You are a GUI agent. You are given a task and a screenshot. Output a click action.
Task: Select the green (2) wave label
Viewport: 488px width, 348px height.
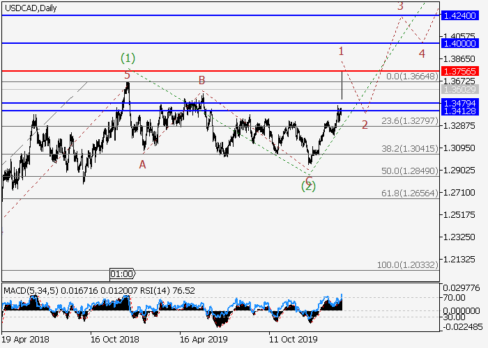(x=308, y=187)
